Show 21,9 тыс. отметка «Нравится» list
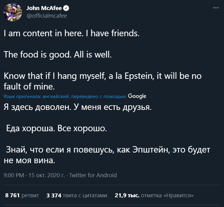The image size is (224, 207). coord(154,195)
